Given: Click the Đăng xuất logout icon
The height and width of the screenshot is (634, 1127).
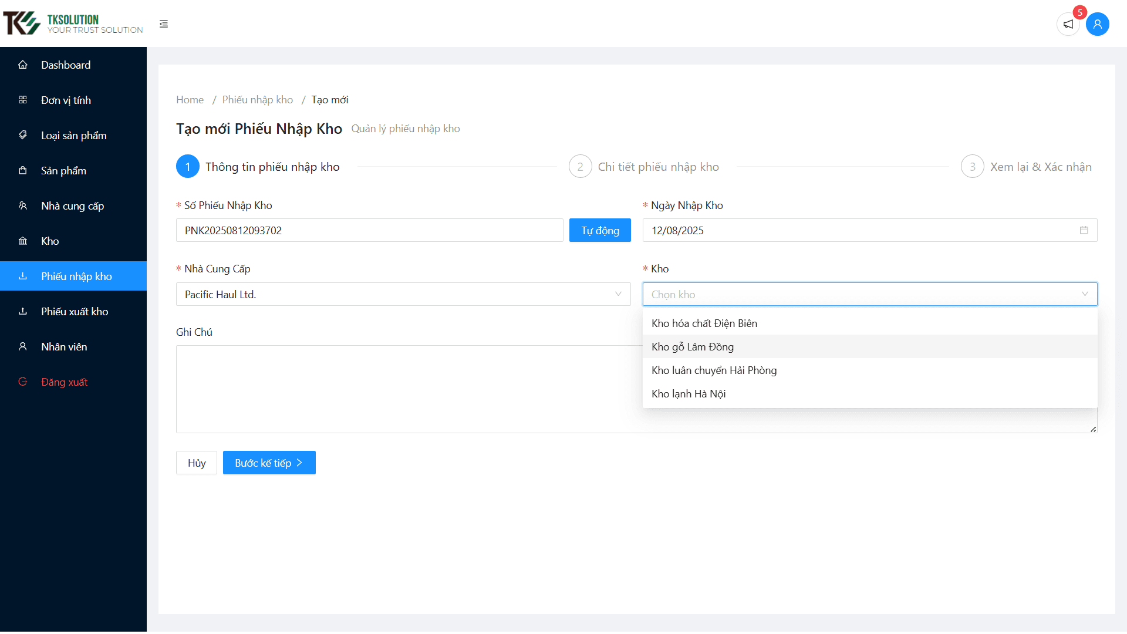Looking at the screenshot, I should click(x=23, y=382).
